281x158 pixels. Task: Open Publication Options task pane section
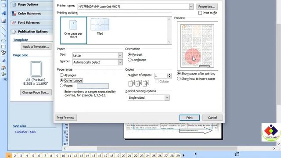32,32
